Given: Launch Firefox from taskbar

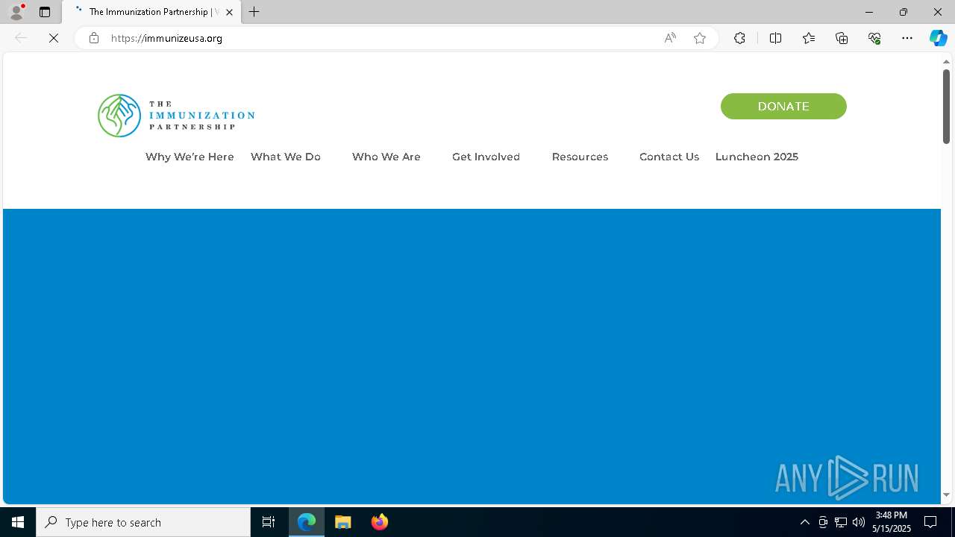Looking at the screenshot, I should (379, 522).
